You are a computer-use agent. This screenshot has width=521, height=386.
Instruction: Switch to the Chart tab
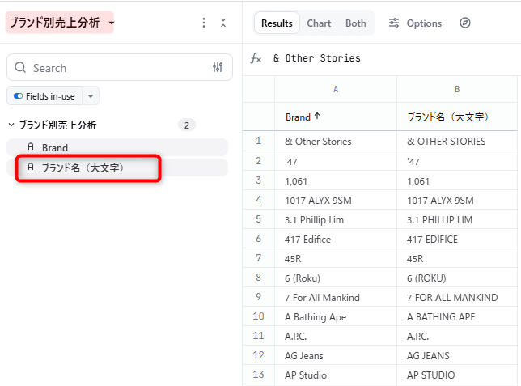point(319,23)
